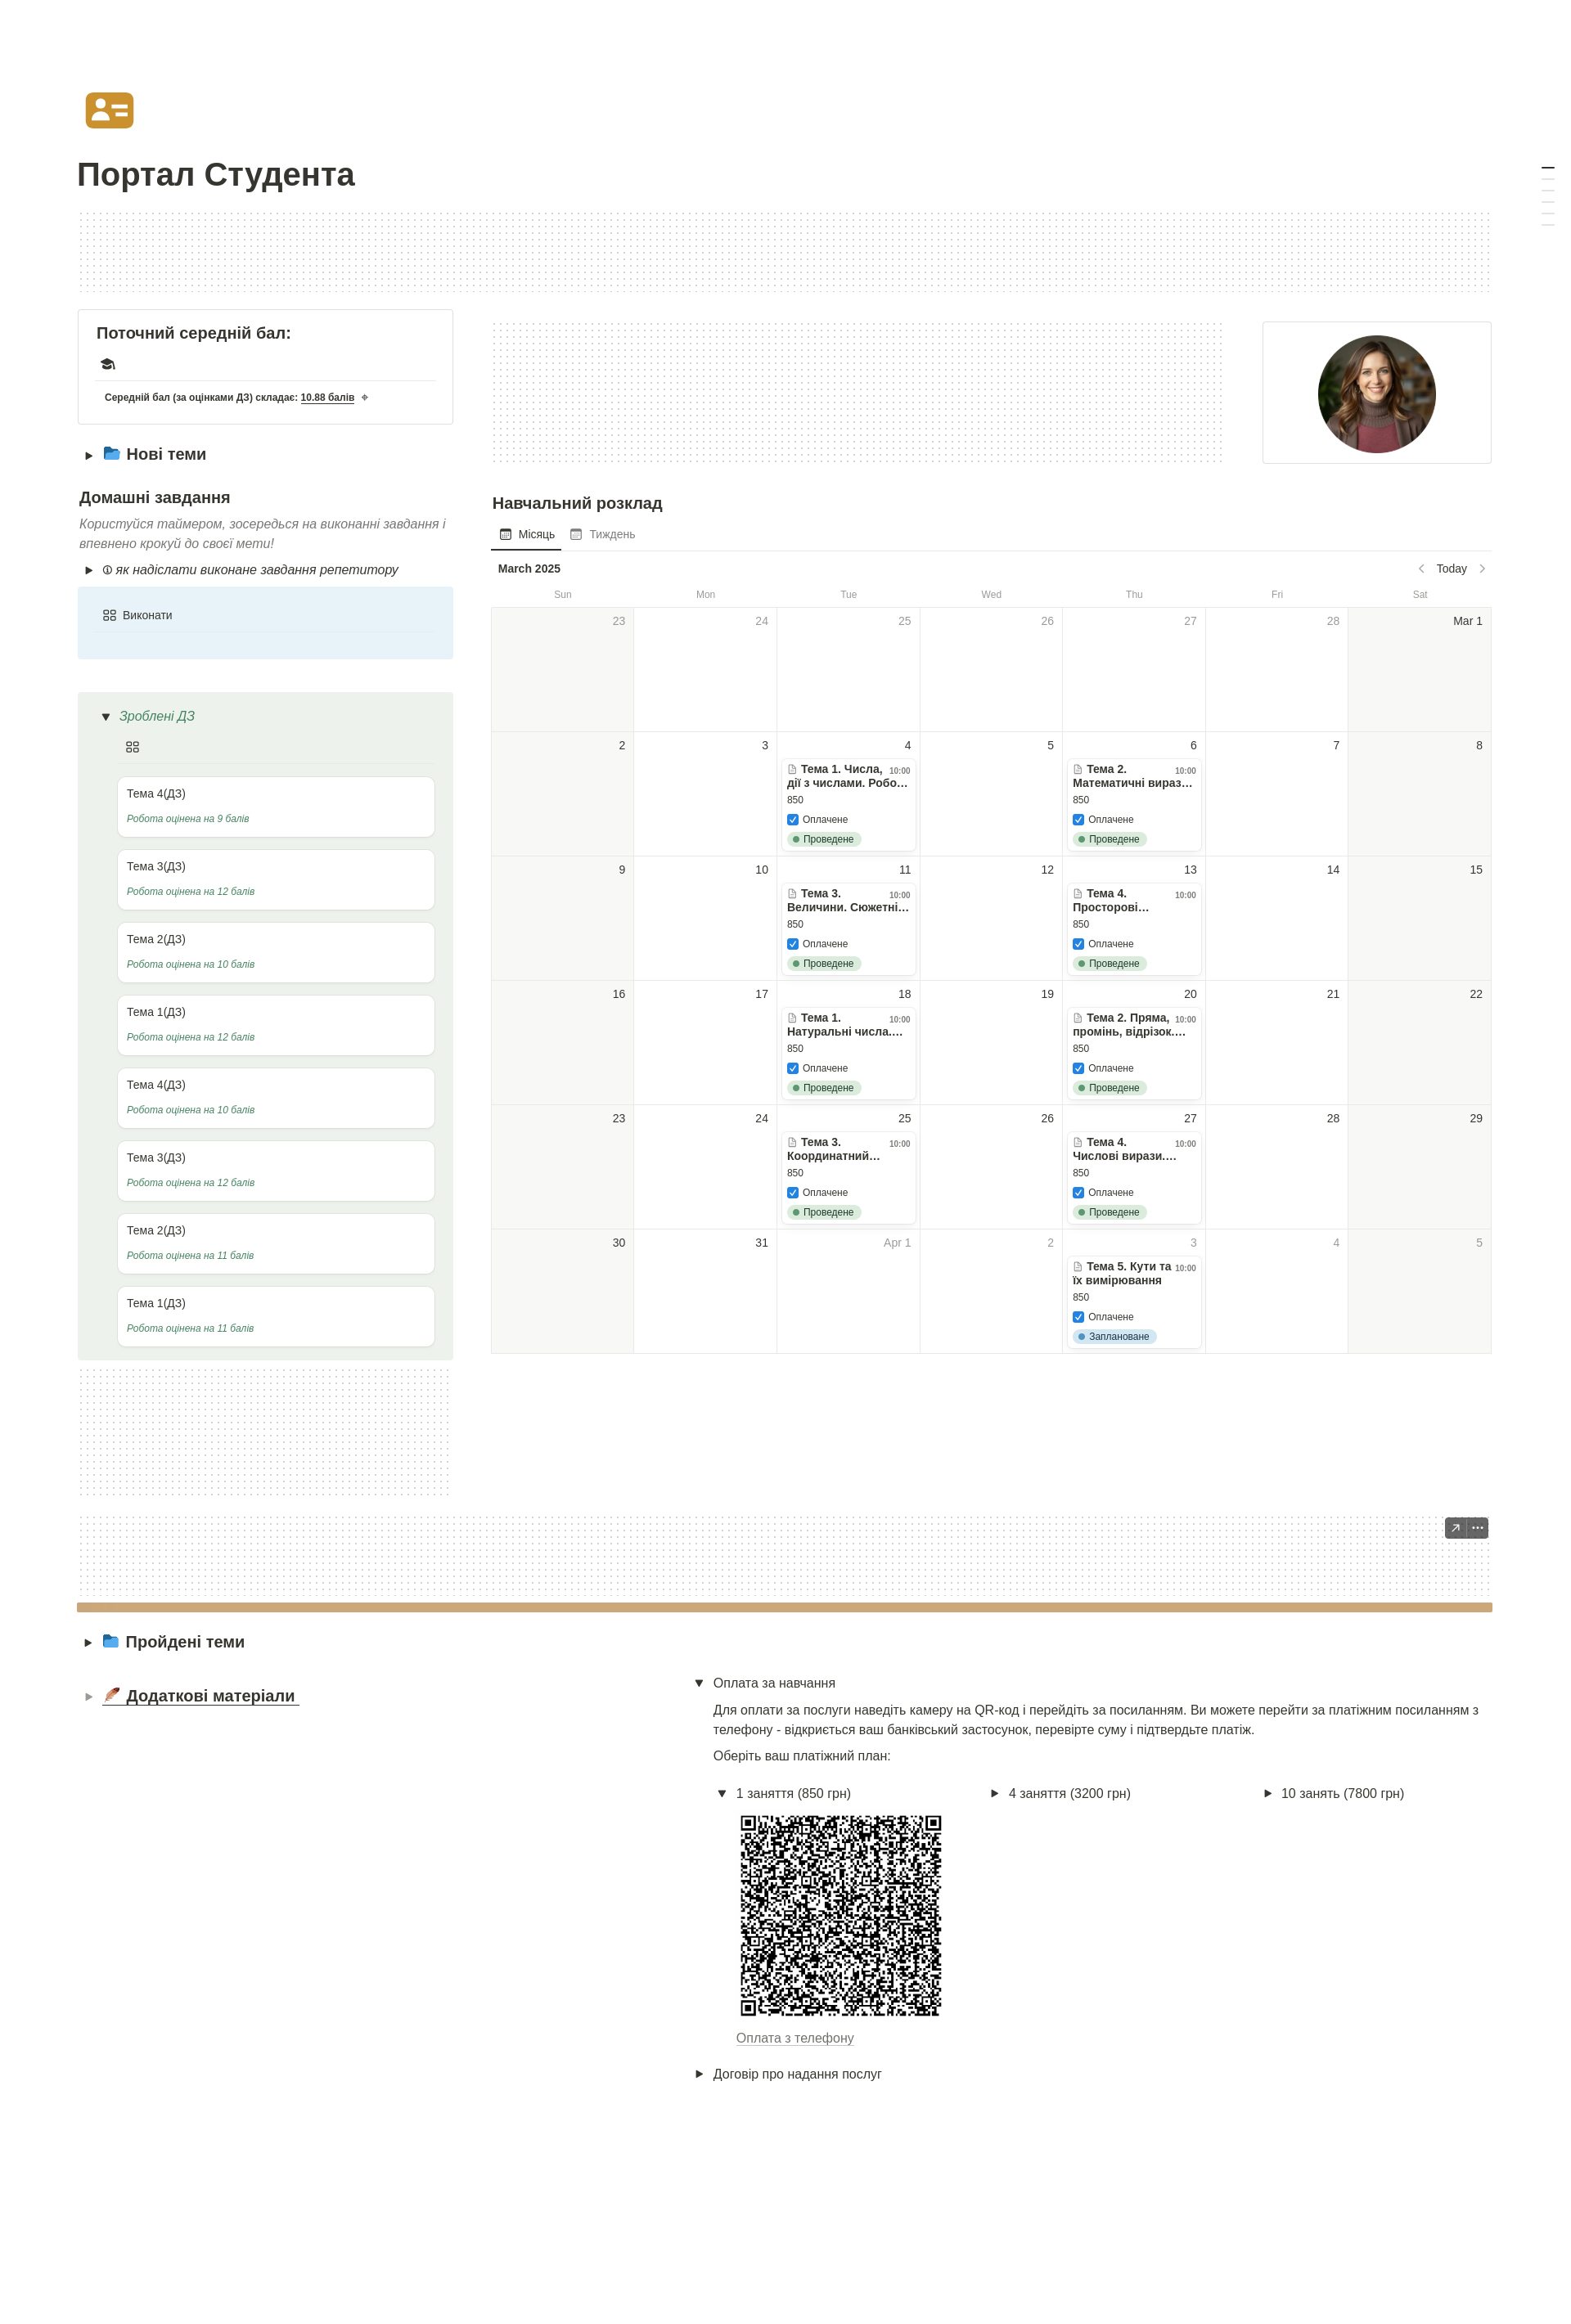Viewport: 1571px width, 2324px height.
Task: Switch to the Місяць calendar tab
Action: (x=527, y=534)
